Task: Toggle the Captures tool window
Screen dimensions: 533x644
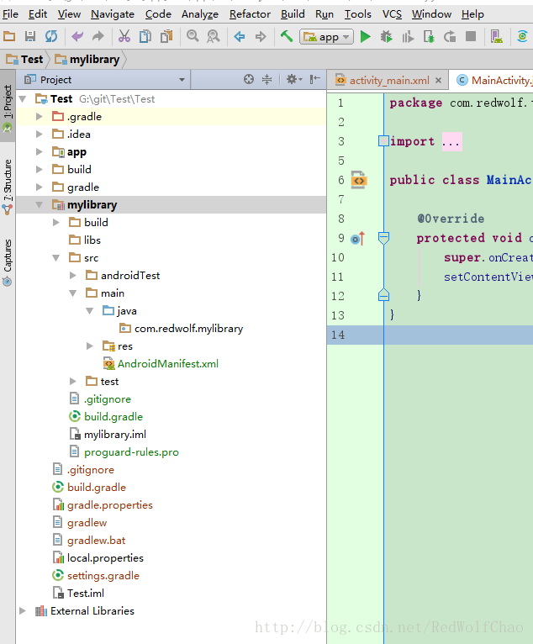Action: pos(8,263)
